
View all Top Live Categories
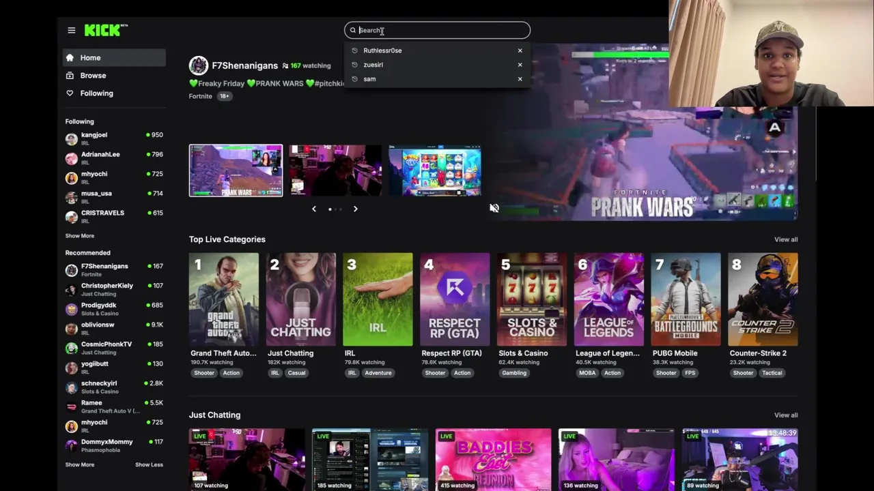tap(786, 239)
